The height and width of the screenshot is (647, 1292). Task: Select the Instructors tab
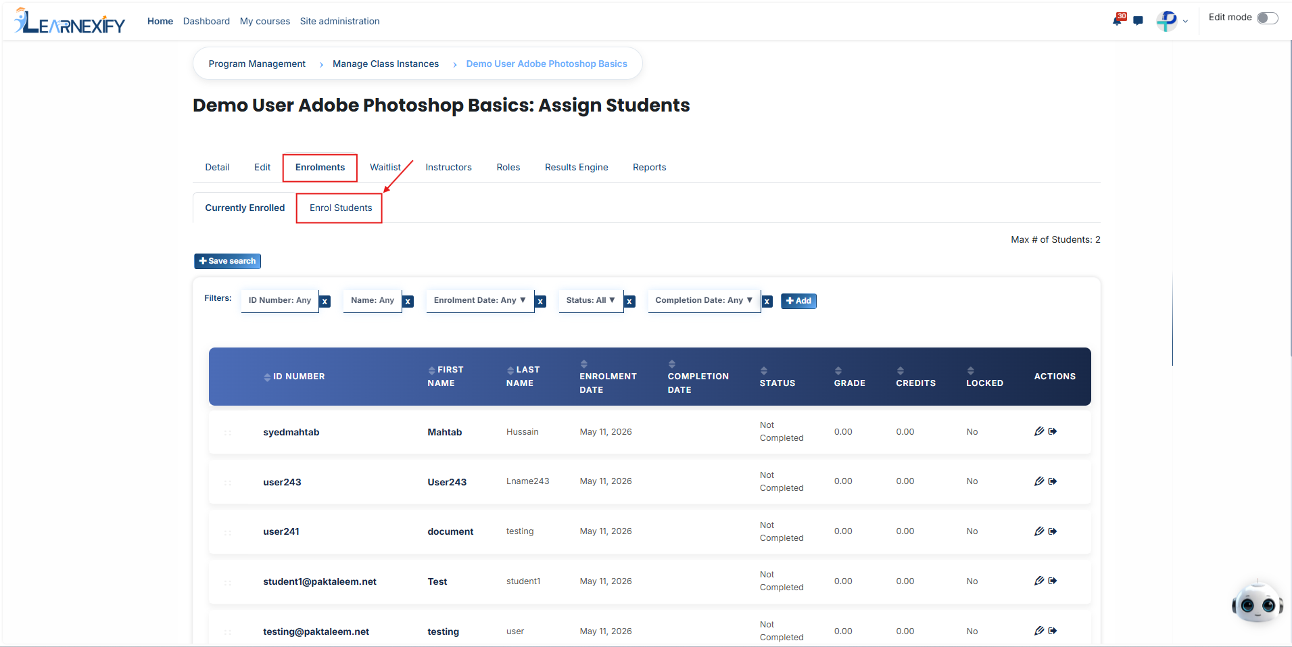(x=448, y=168)
